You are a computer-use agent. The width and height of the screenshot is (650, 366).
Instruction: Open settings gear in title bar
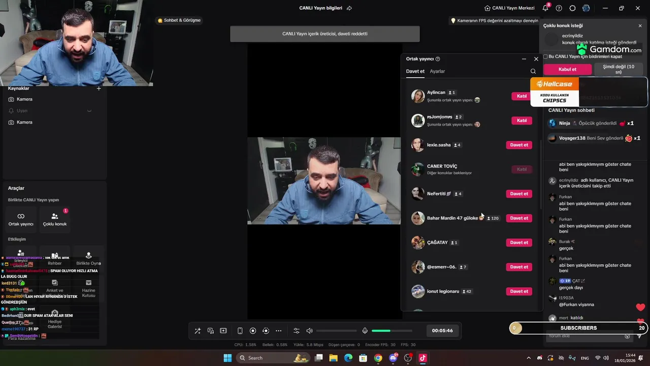[x=573, y=8]
